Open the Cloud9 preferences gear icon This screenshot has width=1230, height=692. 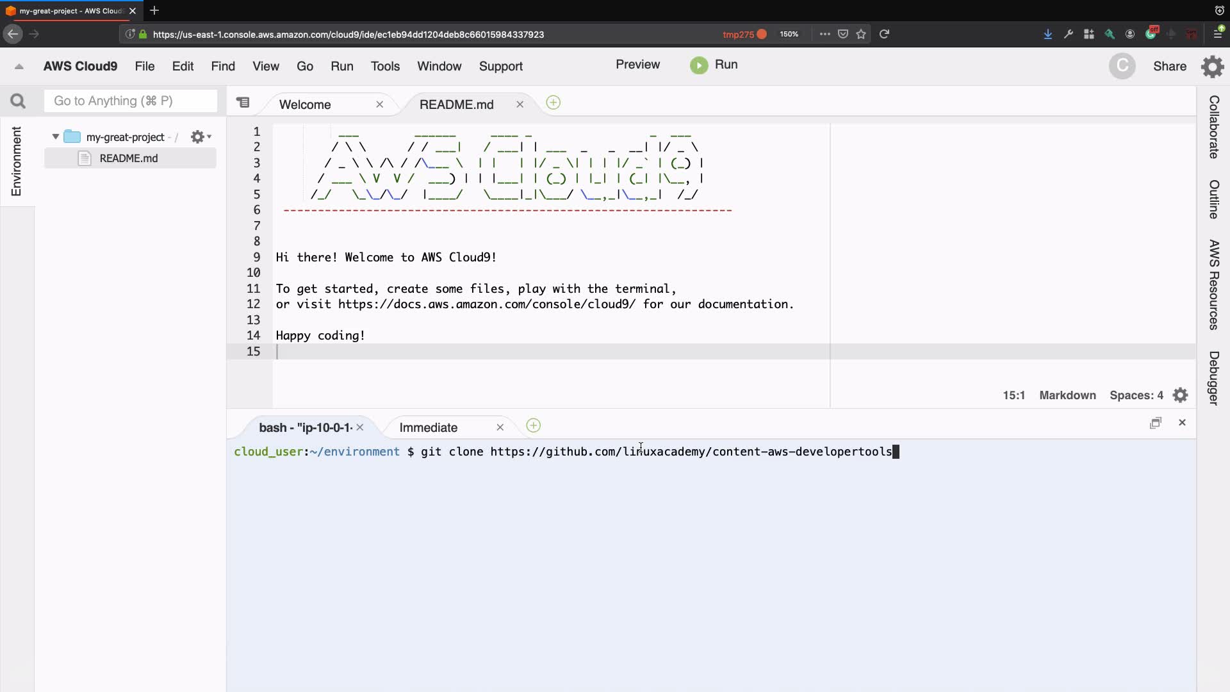(1212, 67)
